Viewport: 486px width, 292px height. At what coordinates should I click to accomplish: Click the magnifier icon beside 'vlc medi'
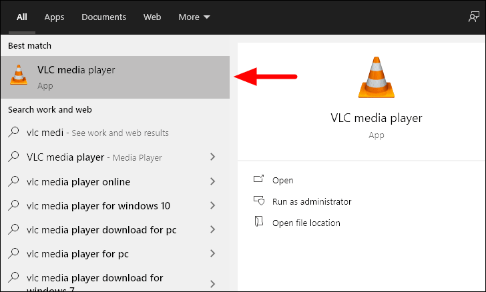pos(13,132)
